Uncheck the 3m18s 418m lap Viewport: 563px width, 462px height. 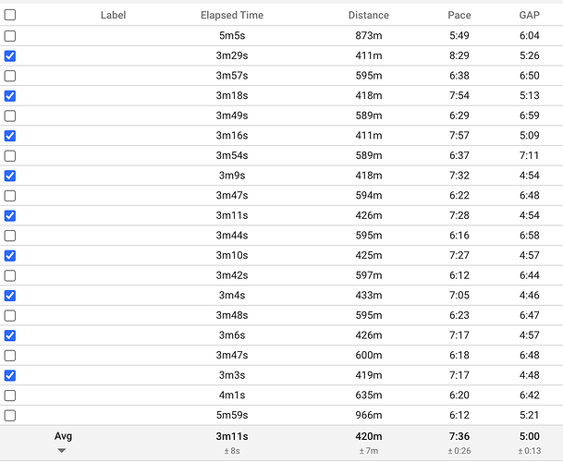[x=9, y=96]
